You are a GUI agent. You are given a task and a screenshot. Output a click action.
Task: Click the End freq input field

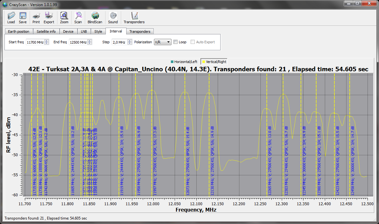pyautogui.click(x=78, y=42)
